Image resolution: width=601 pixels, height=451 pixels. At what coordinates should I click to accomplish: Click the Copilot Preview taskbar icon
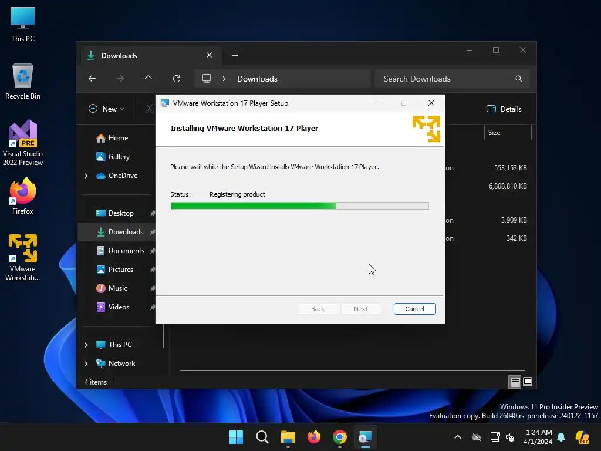pos(583,437)
